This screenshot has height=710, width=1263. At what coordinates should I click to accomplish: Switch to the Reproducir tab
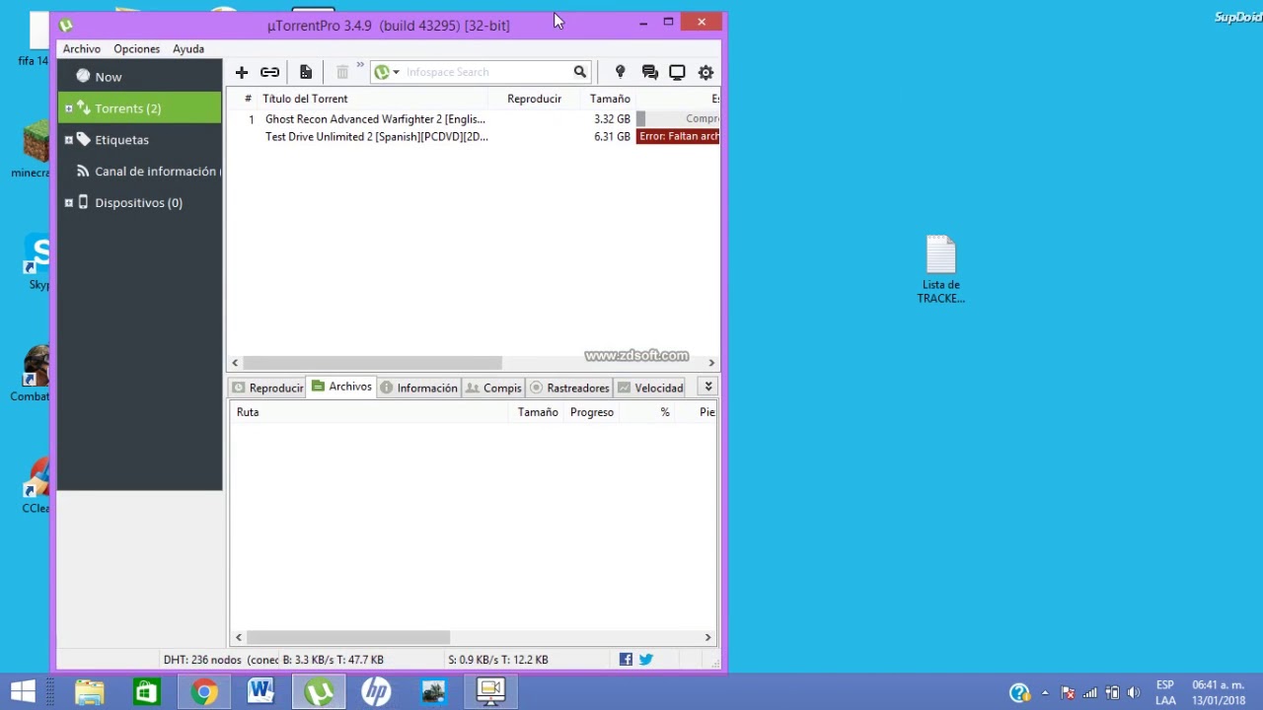pyautogui.click(x=267, y=388)
